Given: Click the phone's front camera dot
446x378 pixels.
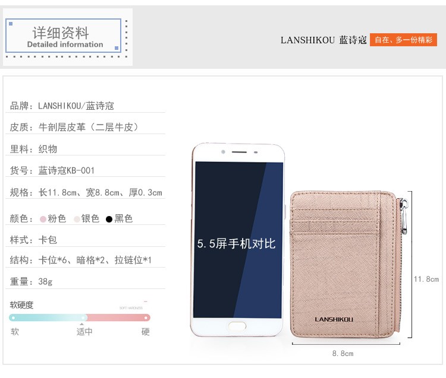Looking at the screenshot, I should (223, 152).
